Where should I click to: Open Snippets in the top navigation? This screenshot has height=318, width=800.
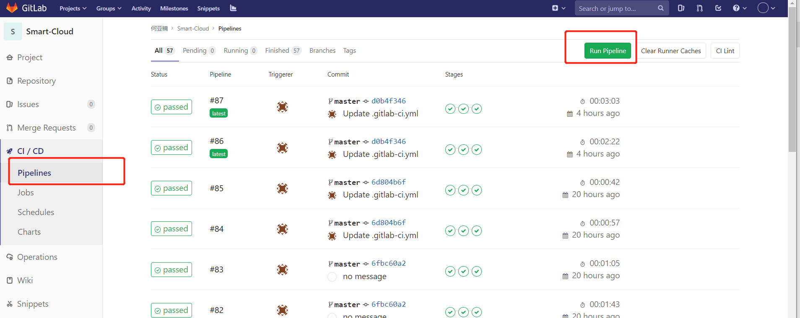(208, 8)
